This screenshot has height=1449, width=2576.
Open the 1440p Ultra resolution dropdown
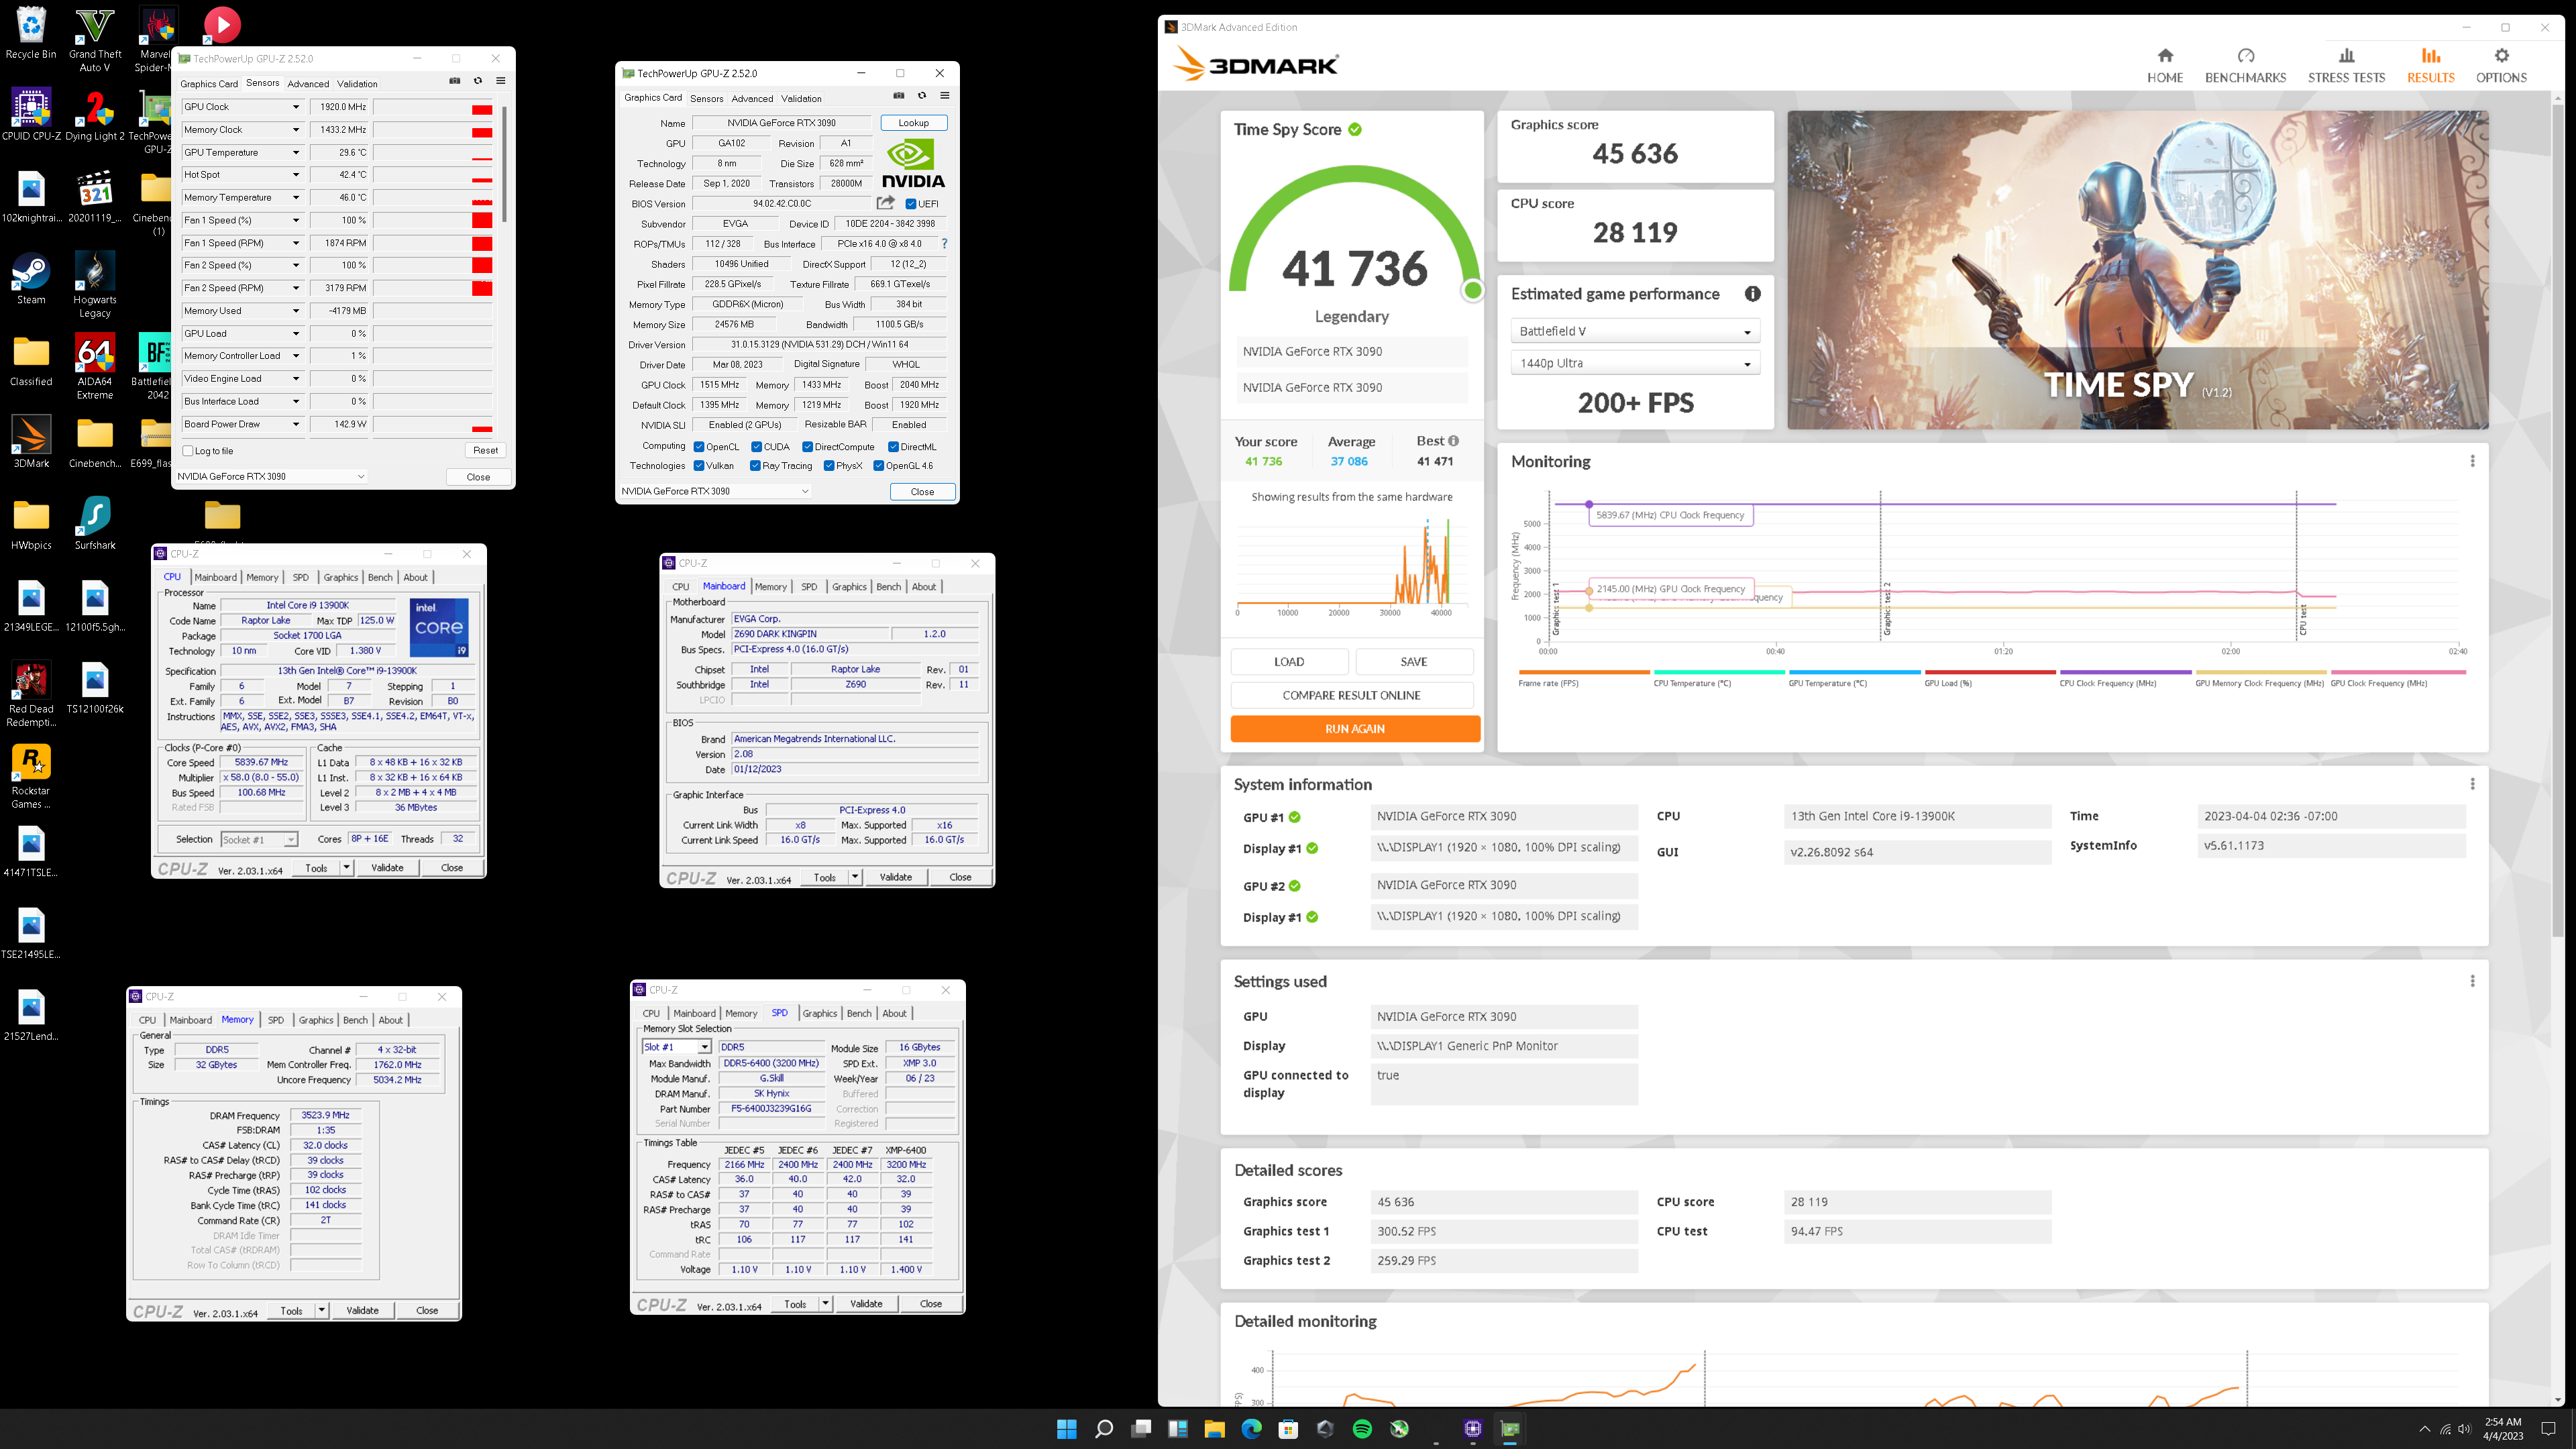(1635, 363)
